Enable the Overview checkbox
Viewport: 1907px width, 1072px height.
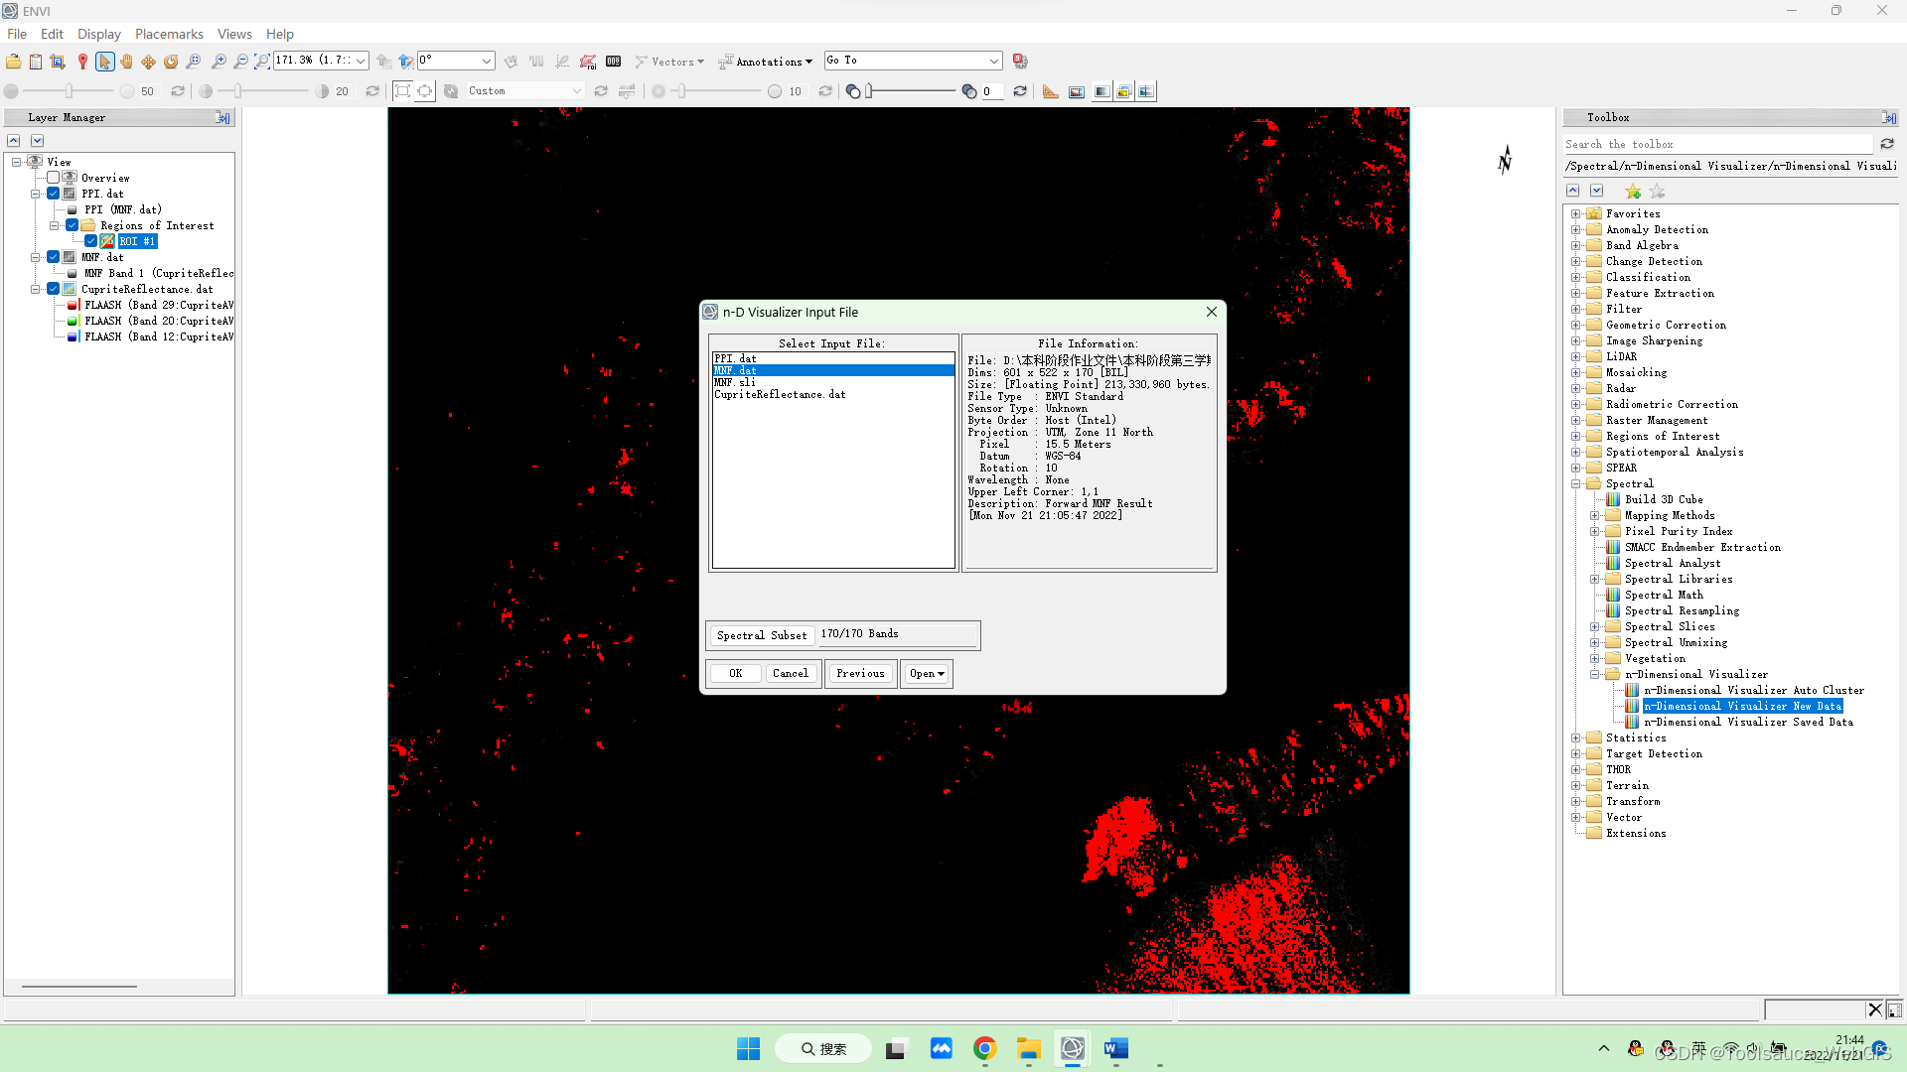[x=54, y=178]
